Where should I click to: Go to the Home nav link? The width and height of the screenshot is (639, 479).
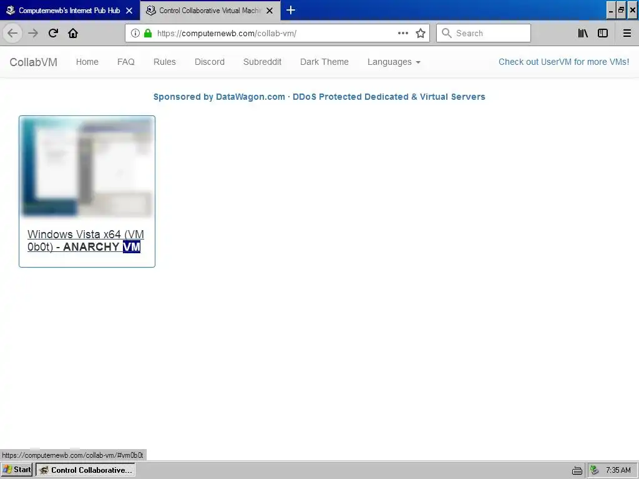coord(87,62)
